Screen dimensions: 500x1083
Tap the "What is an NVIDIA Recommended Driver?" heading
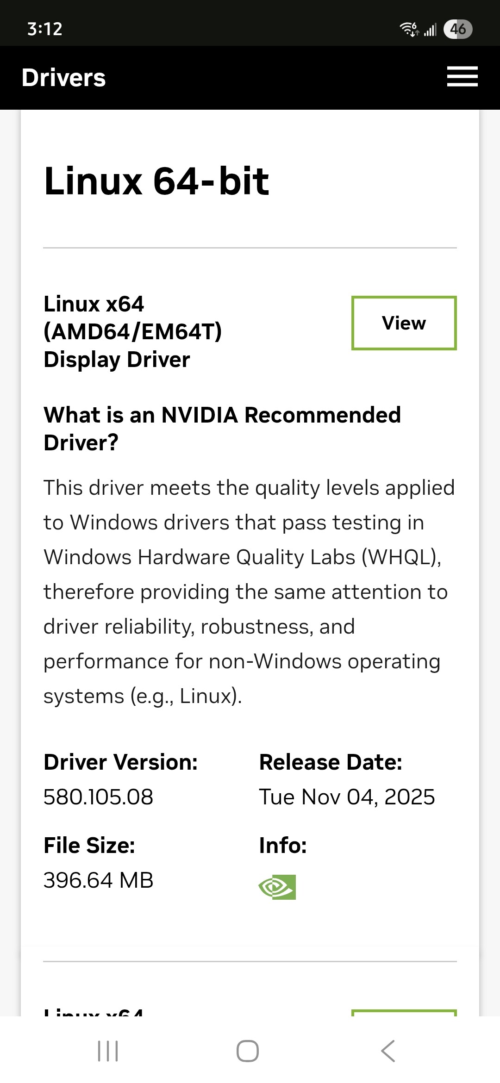(222, 429)
